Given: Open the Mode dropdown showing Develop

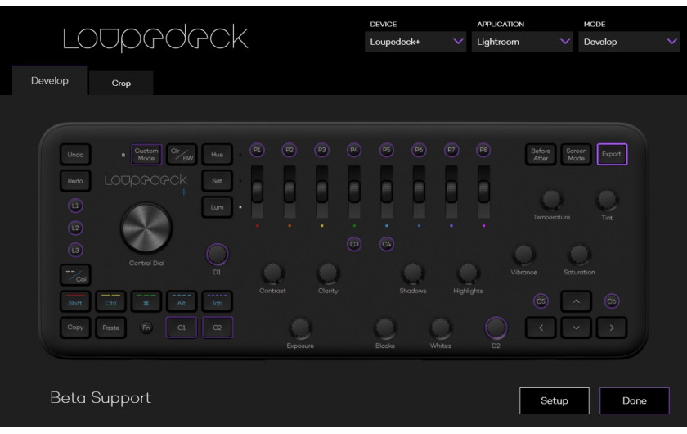Looking at the screenshot, I should pyautogui.click(x=629, y=42).
